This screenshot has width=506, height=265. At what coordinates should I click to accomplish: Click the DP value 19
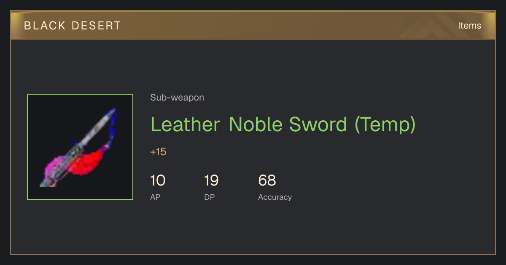click(x=211, y=180)
